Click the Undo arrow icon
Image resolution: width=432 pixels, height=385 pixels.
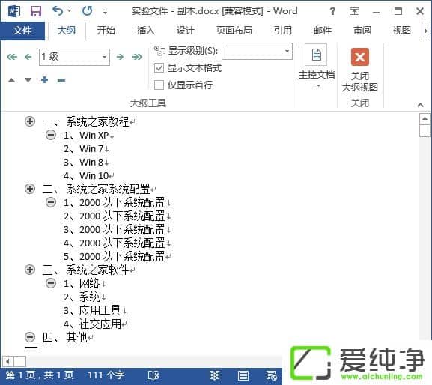(x=58, y=11)
